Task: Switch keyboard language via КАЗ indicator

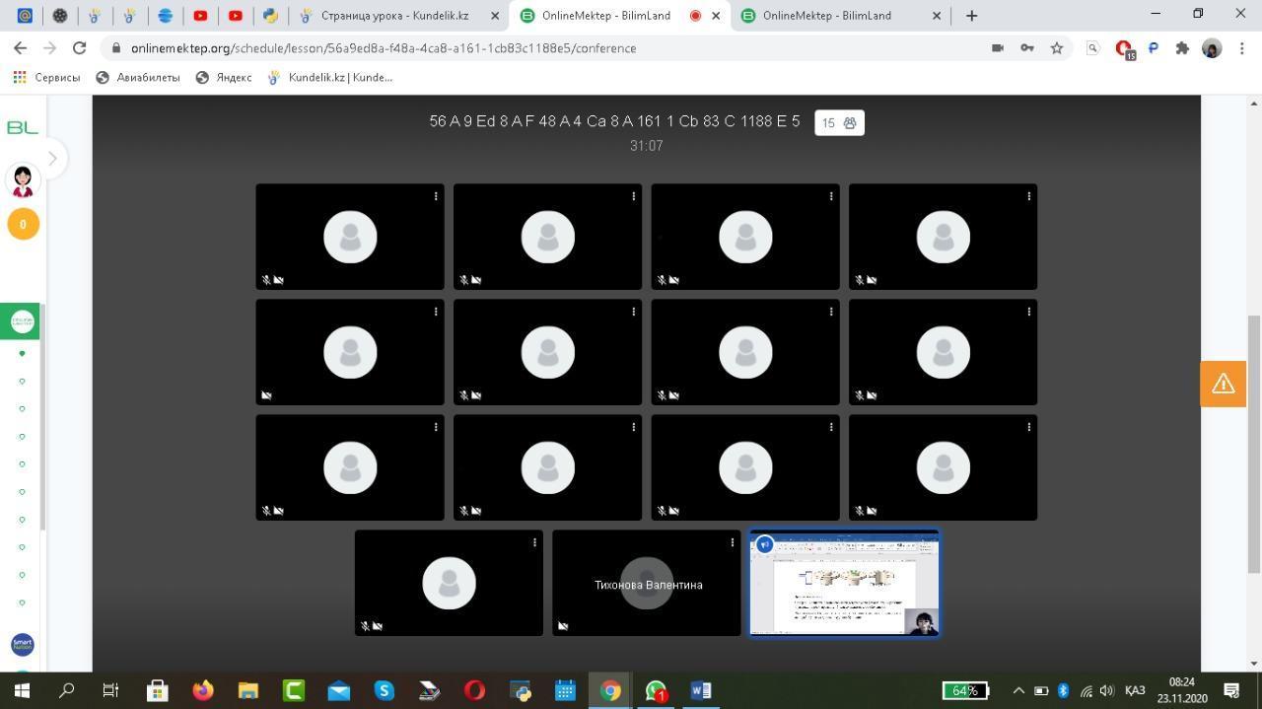Action: (x=1134, y=690)
